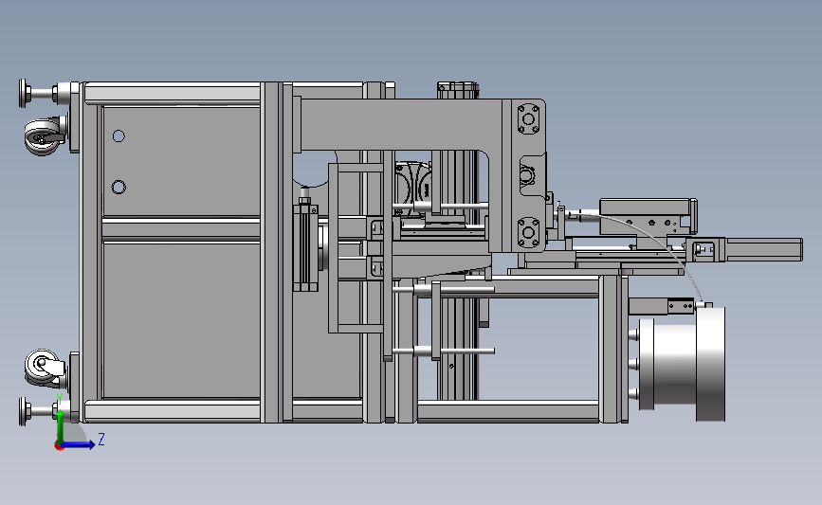Viewport: 822px width, 505px height.
Task: Select the long rectangular cylinder at far right
Action: tap(763, 249)
